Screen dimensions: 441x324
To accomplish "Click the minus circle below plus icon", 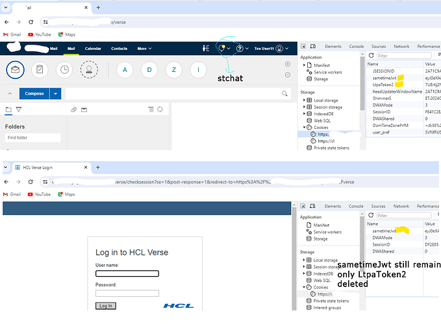I will [288, 75].
